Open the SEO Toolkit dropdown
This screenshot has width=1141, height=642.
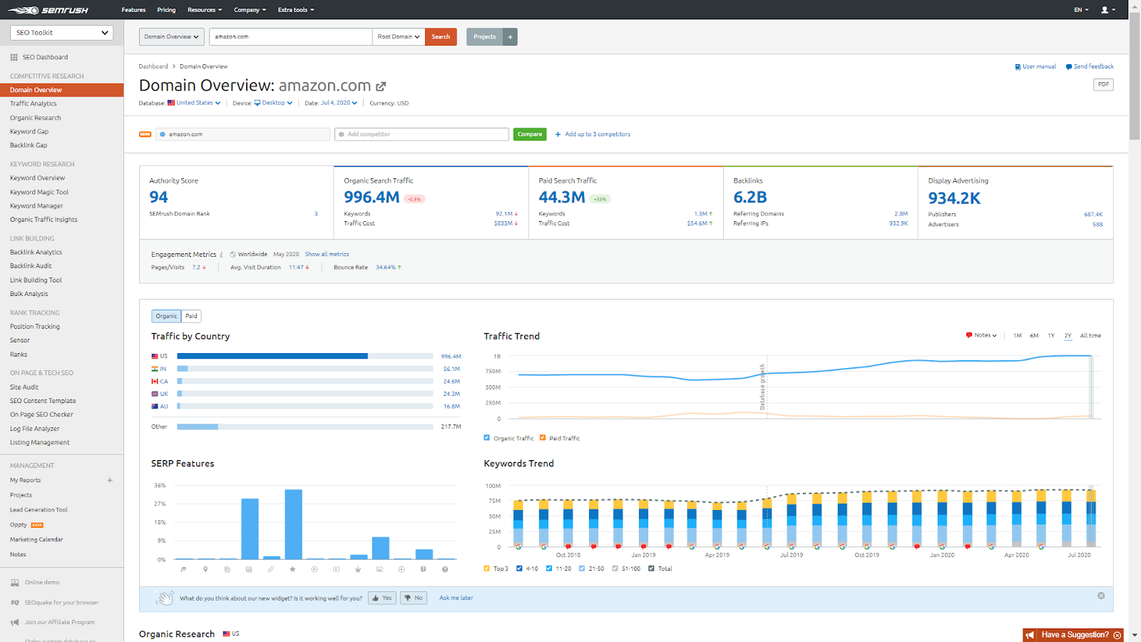[62, 33]
